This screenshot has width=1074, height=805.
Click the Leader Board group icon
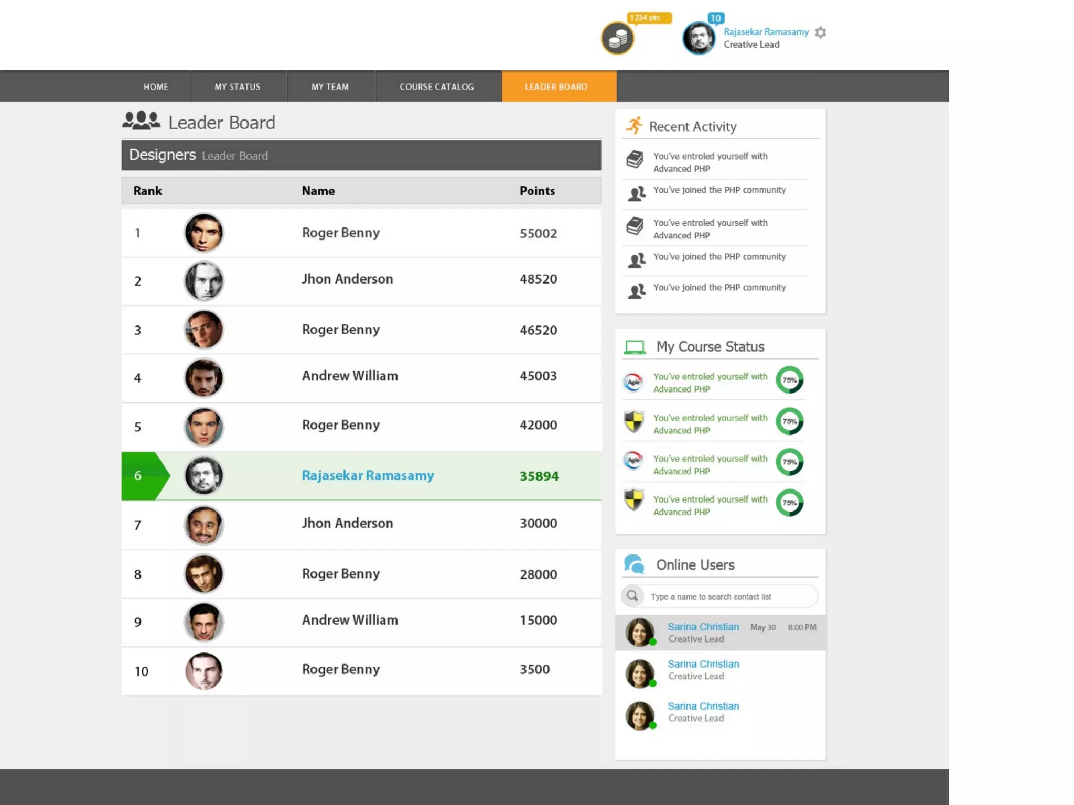click(x=141, y=121)
